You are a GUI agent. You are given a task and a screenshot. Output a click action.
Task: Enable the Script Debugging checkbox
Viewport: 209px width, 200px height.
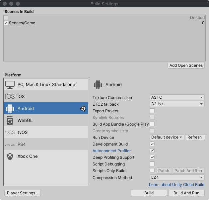point(152,164)
